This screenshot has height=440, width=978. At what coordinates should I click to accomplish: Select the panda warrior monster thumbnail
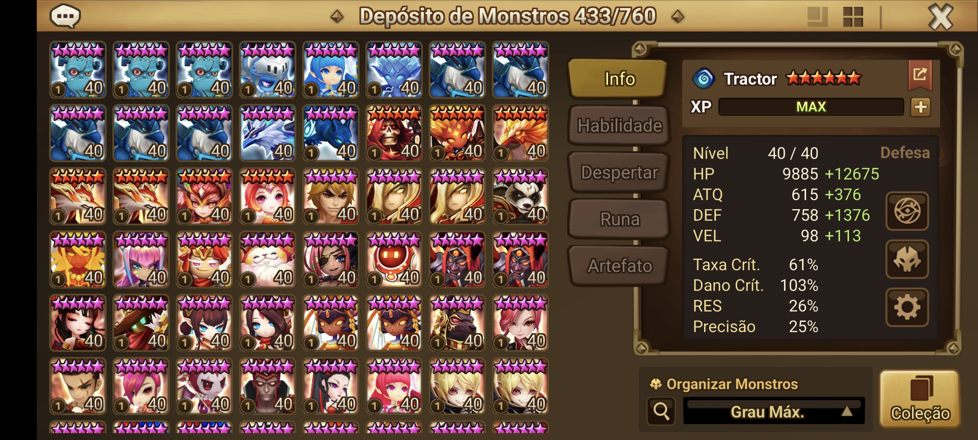coord(520,196)
